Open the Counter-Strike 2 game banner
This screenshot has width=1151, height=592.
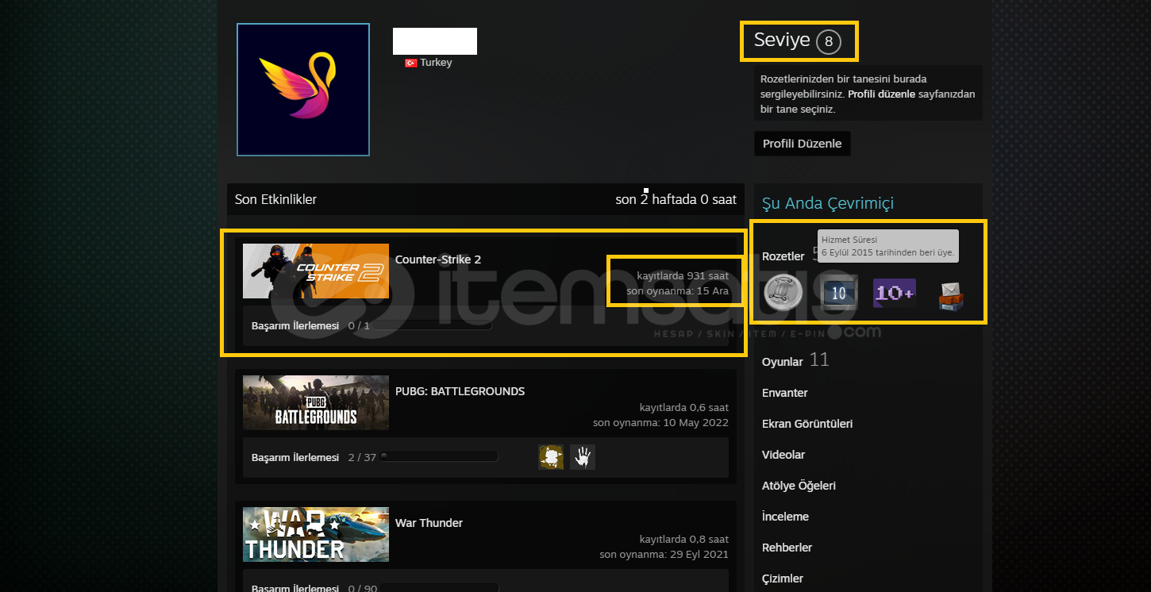tap(316, 271)
